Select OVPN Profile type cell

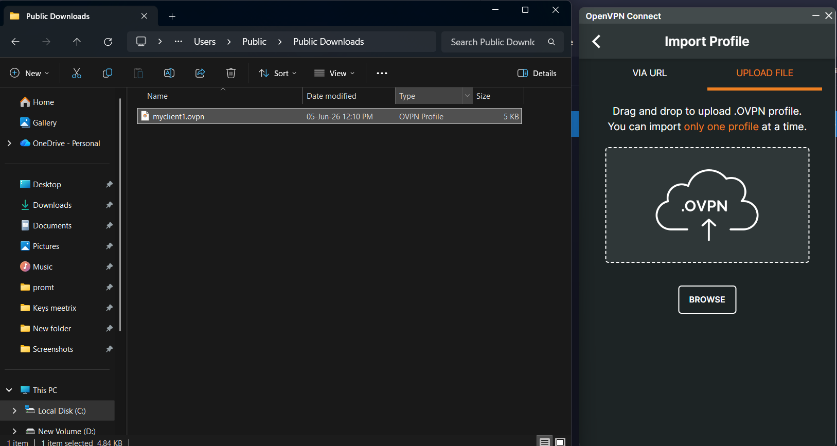421,117
